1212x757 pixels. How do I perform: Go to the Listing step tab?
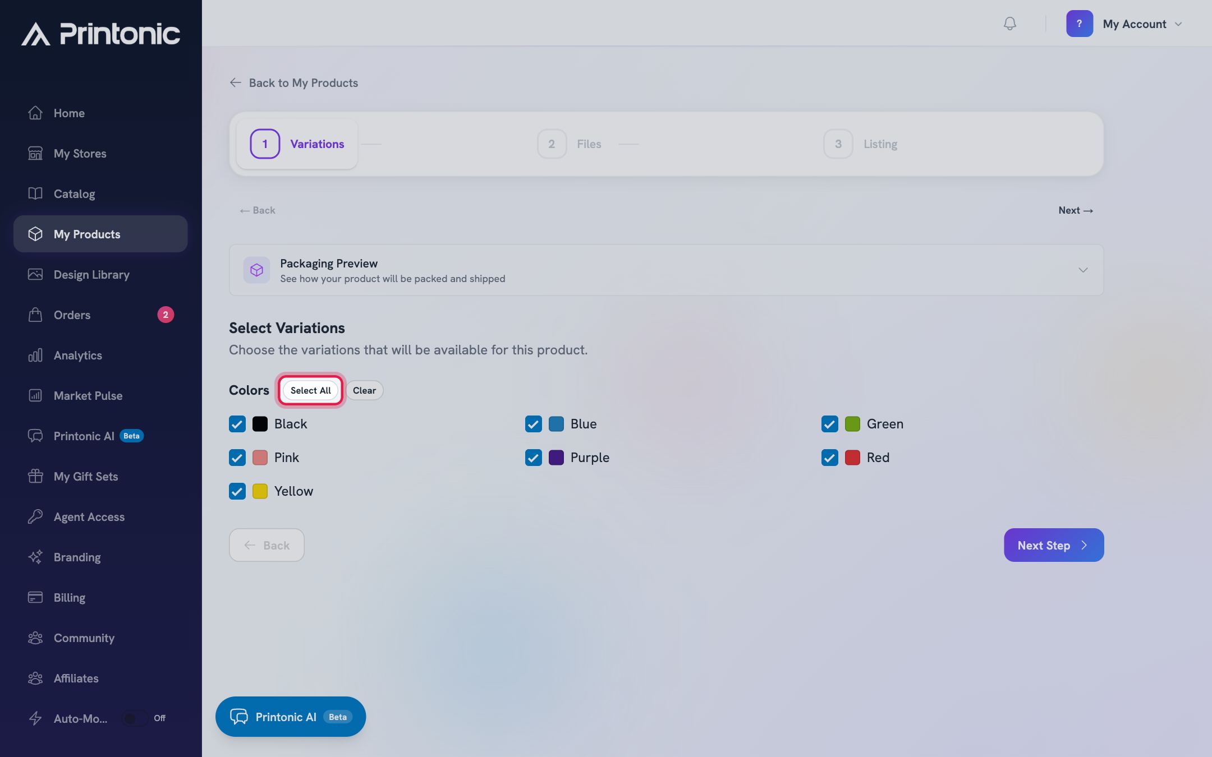tap(861, 144)
